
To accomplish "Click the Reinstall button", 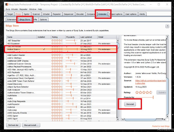I will tap(130, 104).
